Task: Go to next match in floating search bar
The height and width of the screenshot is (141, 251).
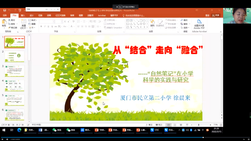Action: click(54, 9)
